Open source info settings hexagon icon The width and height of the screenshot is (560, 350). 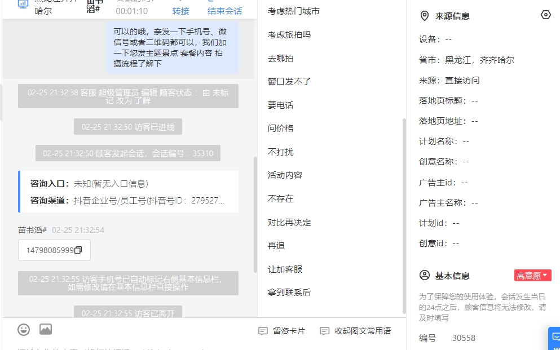click(545, 15)
